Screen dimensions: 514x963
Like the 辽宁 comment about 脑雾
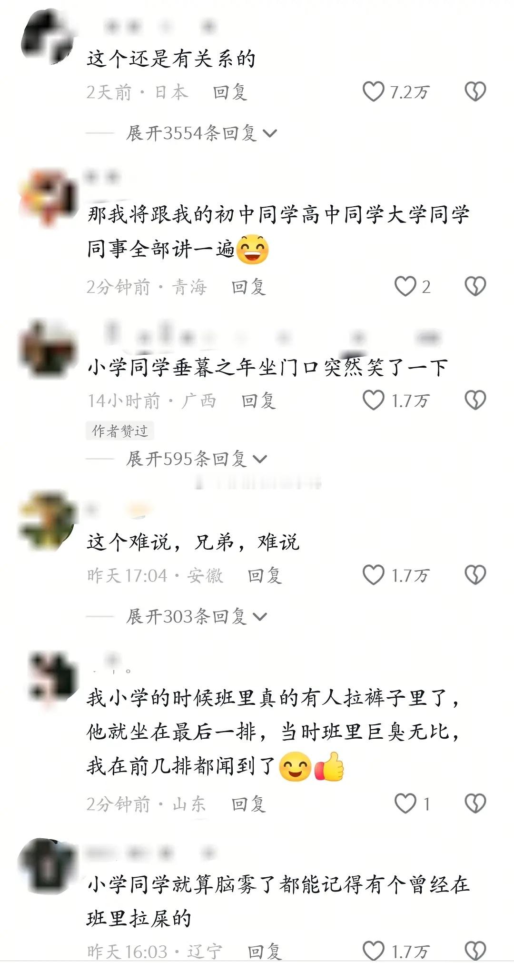pos(374,951)
